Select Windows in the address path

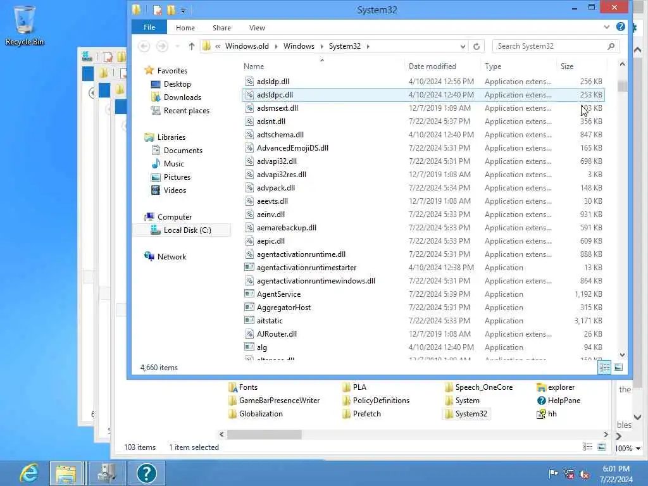pyautogui.click(x=299, y=46)
